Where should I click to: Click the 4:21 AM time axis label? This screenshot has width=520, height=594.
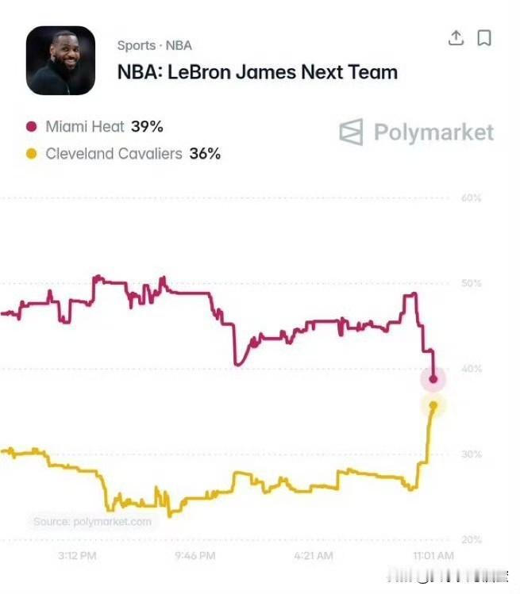[x=314, y=556]
